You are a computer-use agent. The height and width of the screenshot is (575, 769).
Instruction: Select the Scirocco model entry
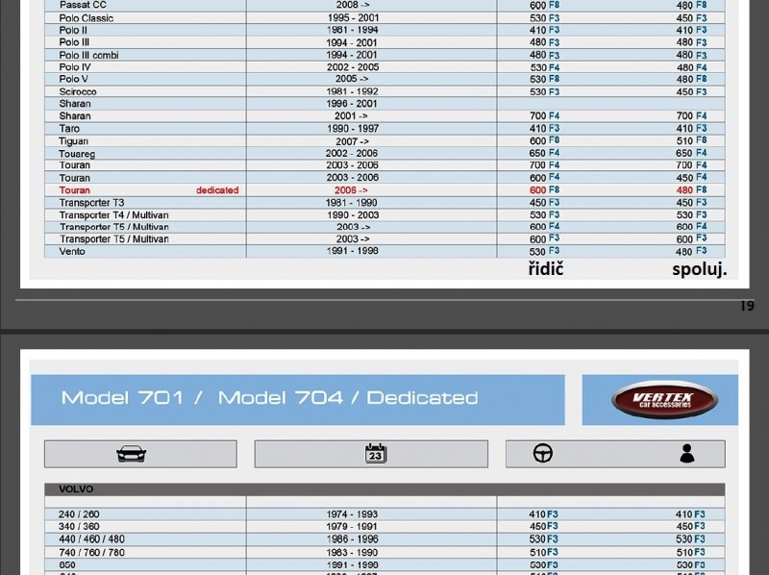pos(78,92)
